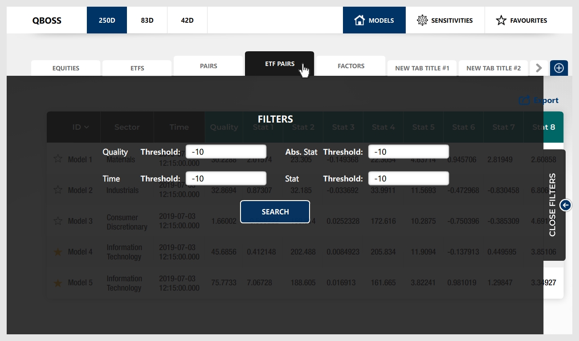
Task: Toggle favourite star for Model 3
Action: click(58, 221)
